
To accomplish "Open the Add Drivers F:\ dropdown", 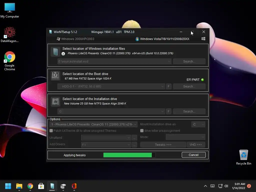I will pyautogui.click(x=106, y=145).
